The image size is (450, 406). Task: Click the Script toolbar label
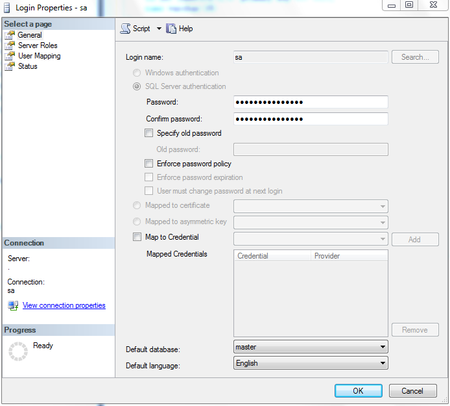pos(141,29)
